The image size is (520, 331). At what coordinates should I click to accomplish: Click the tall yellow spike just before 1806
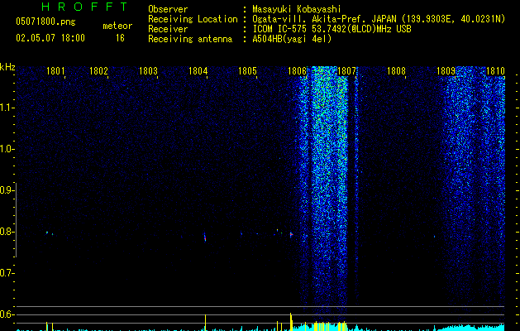(x=291, y=322)
